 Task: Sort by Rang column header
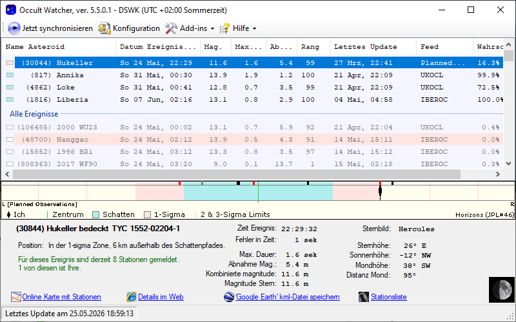click(x=313, y=47)
